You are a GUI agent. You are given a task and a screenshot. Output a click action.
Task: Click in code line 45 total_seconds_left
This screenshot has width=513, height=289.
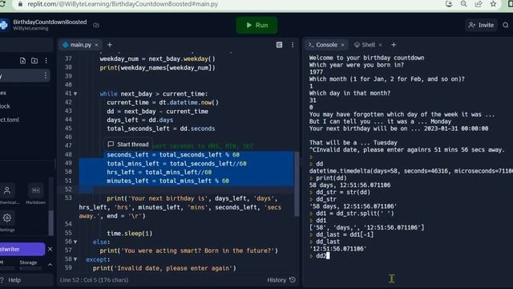[161, 128]
